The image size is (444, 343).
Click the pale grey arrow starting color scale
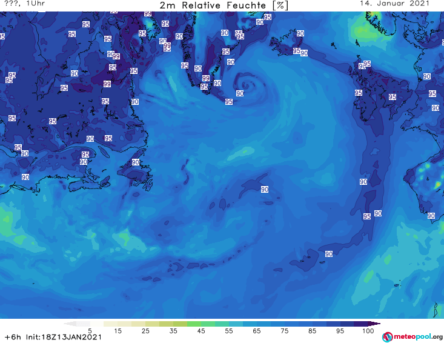[x=70, y=324]
